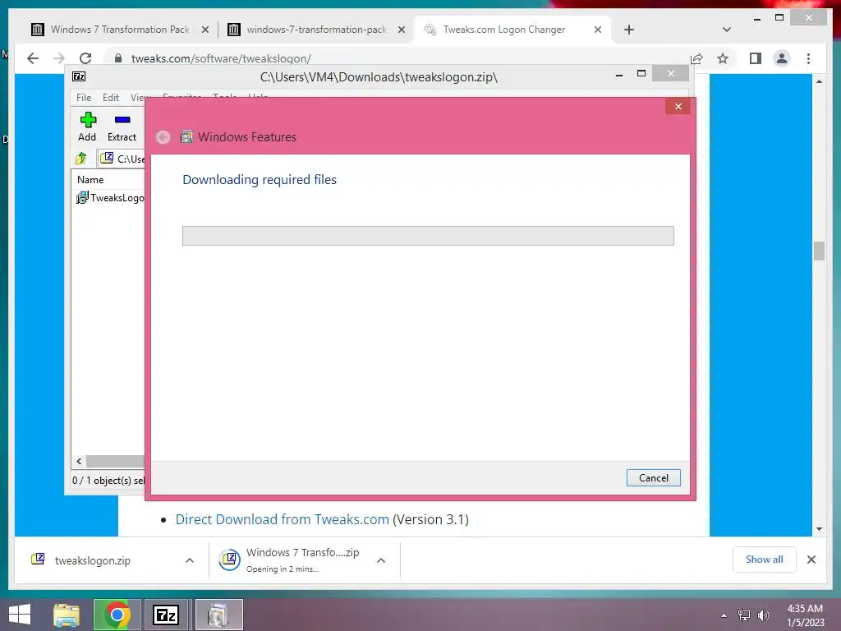Viewport: 841px width, 631px height.
Task: Select the Tweaks.com Logon Changer tab
Action: pos(504,30)
